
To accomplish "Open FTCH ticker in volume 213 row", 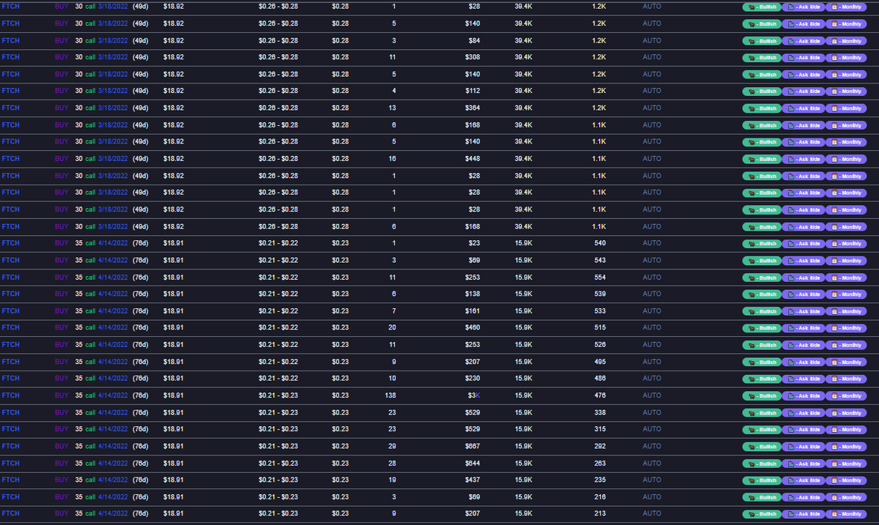I will (x=11, y=513).
